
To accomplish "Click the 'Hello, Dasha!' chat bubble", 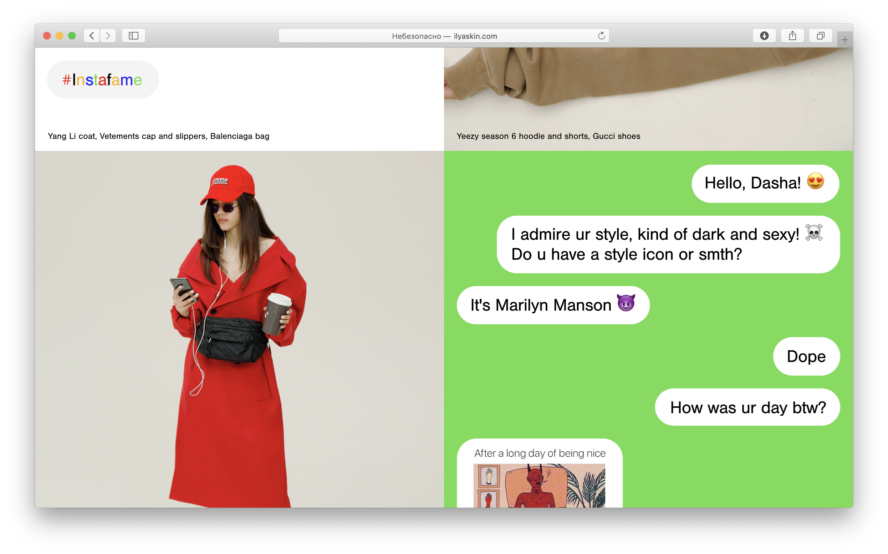I will (765, 183).
